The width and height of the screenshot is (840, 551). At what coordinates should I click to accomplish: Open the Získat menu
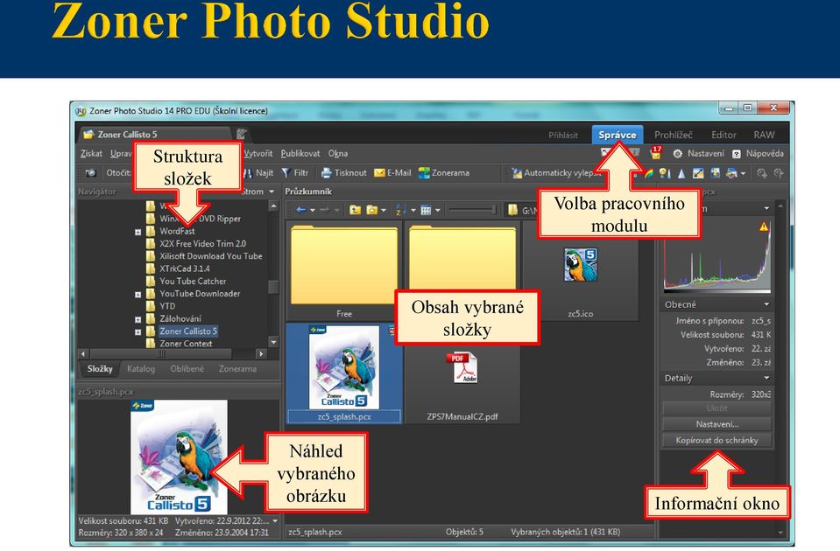click(91, 154)
